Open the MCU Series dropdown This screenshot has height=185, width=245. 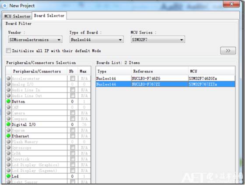point(157,40)
